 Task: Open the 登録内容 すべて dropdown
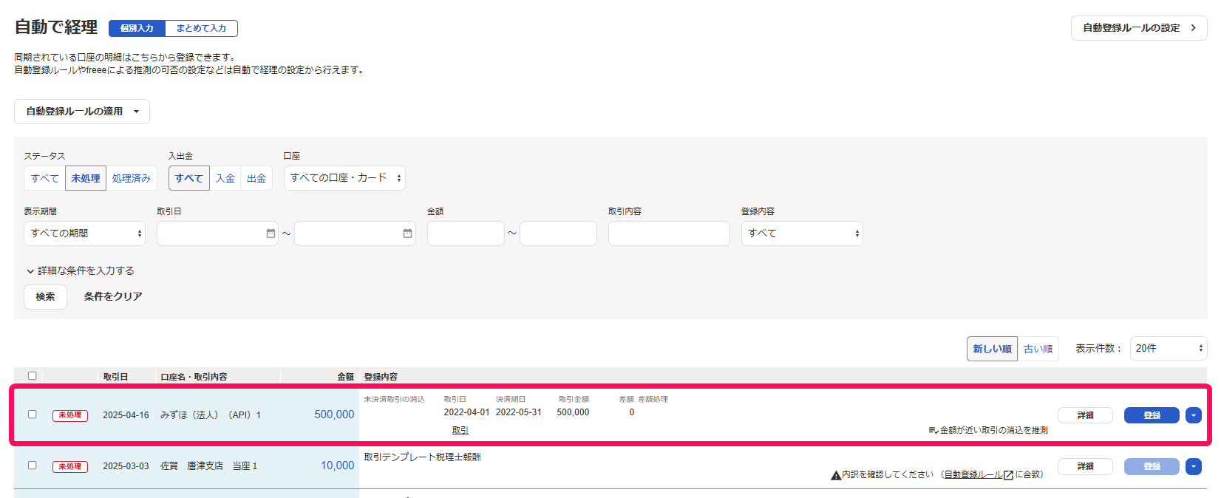pos(802,233)
